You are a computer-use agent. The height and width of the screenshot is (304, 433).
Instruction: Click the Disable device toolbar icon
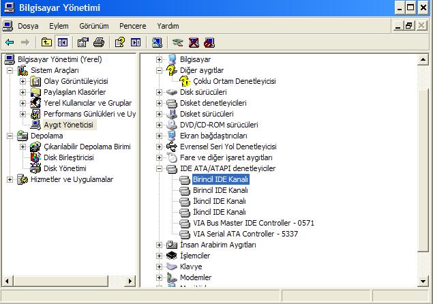click(x=209, y=42)
